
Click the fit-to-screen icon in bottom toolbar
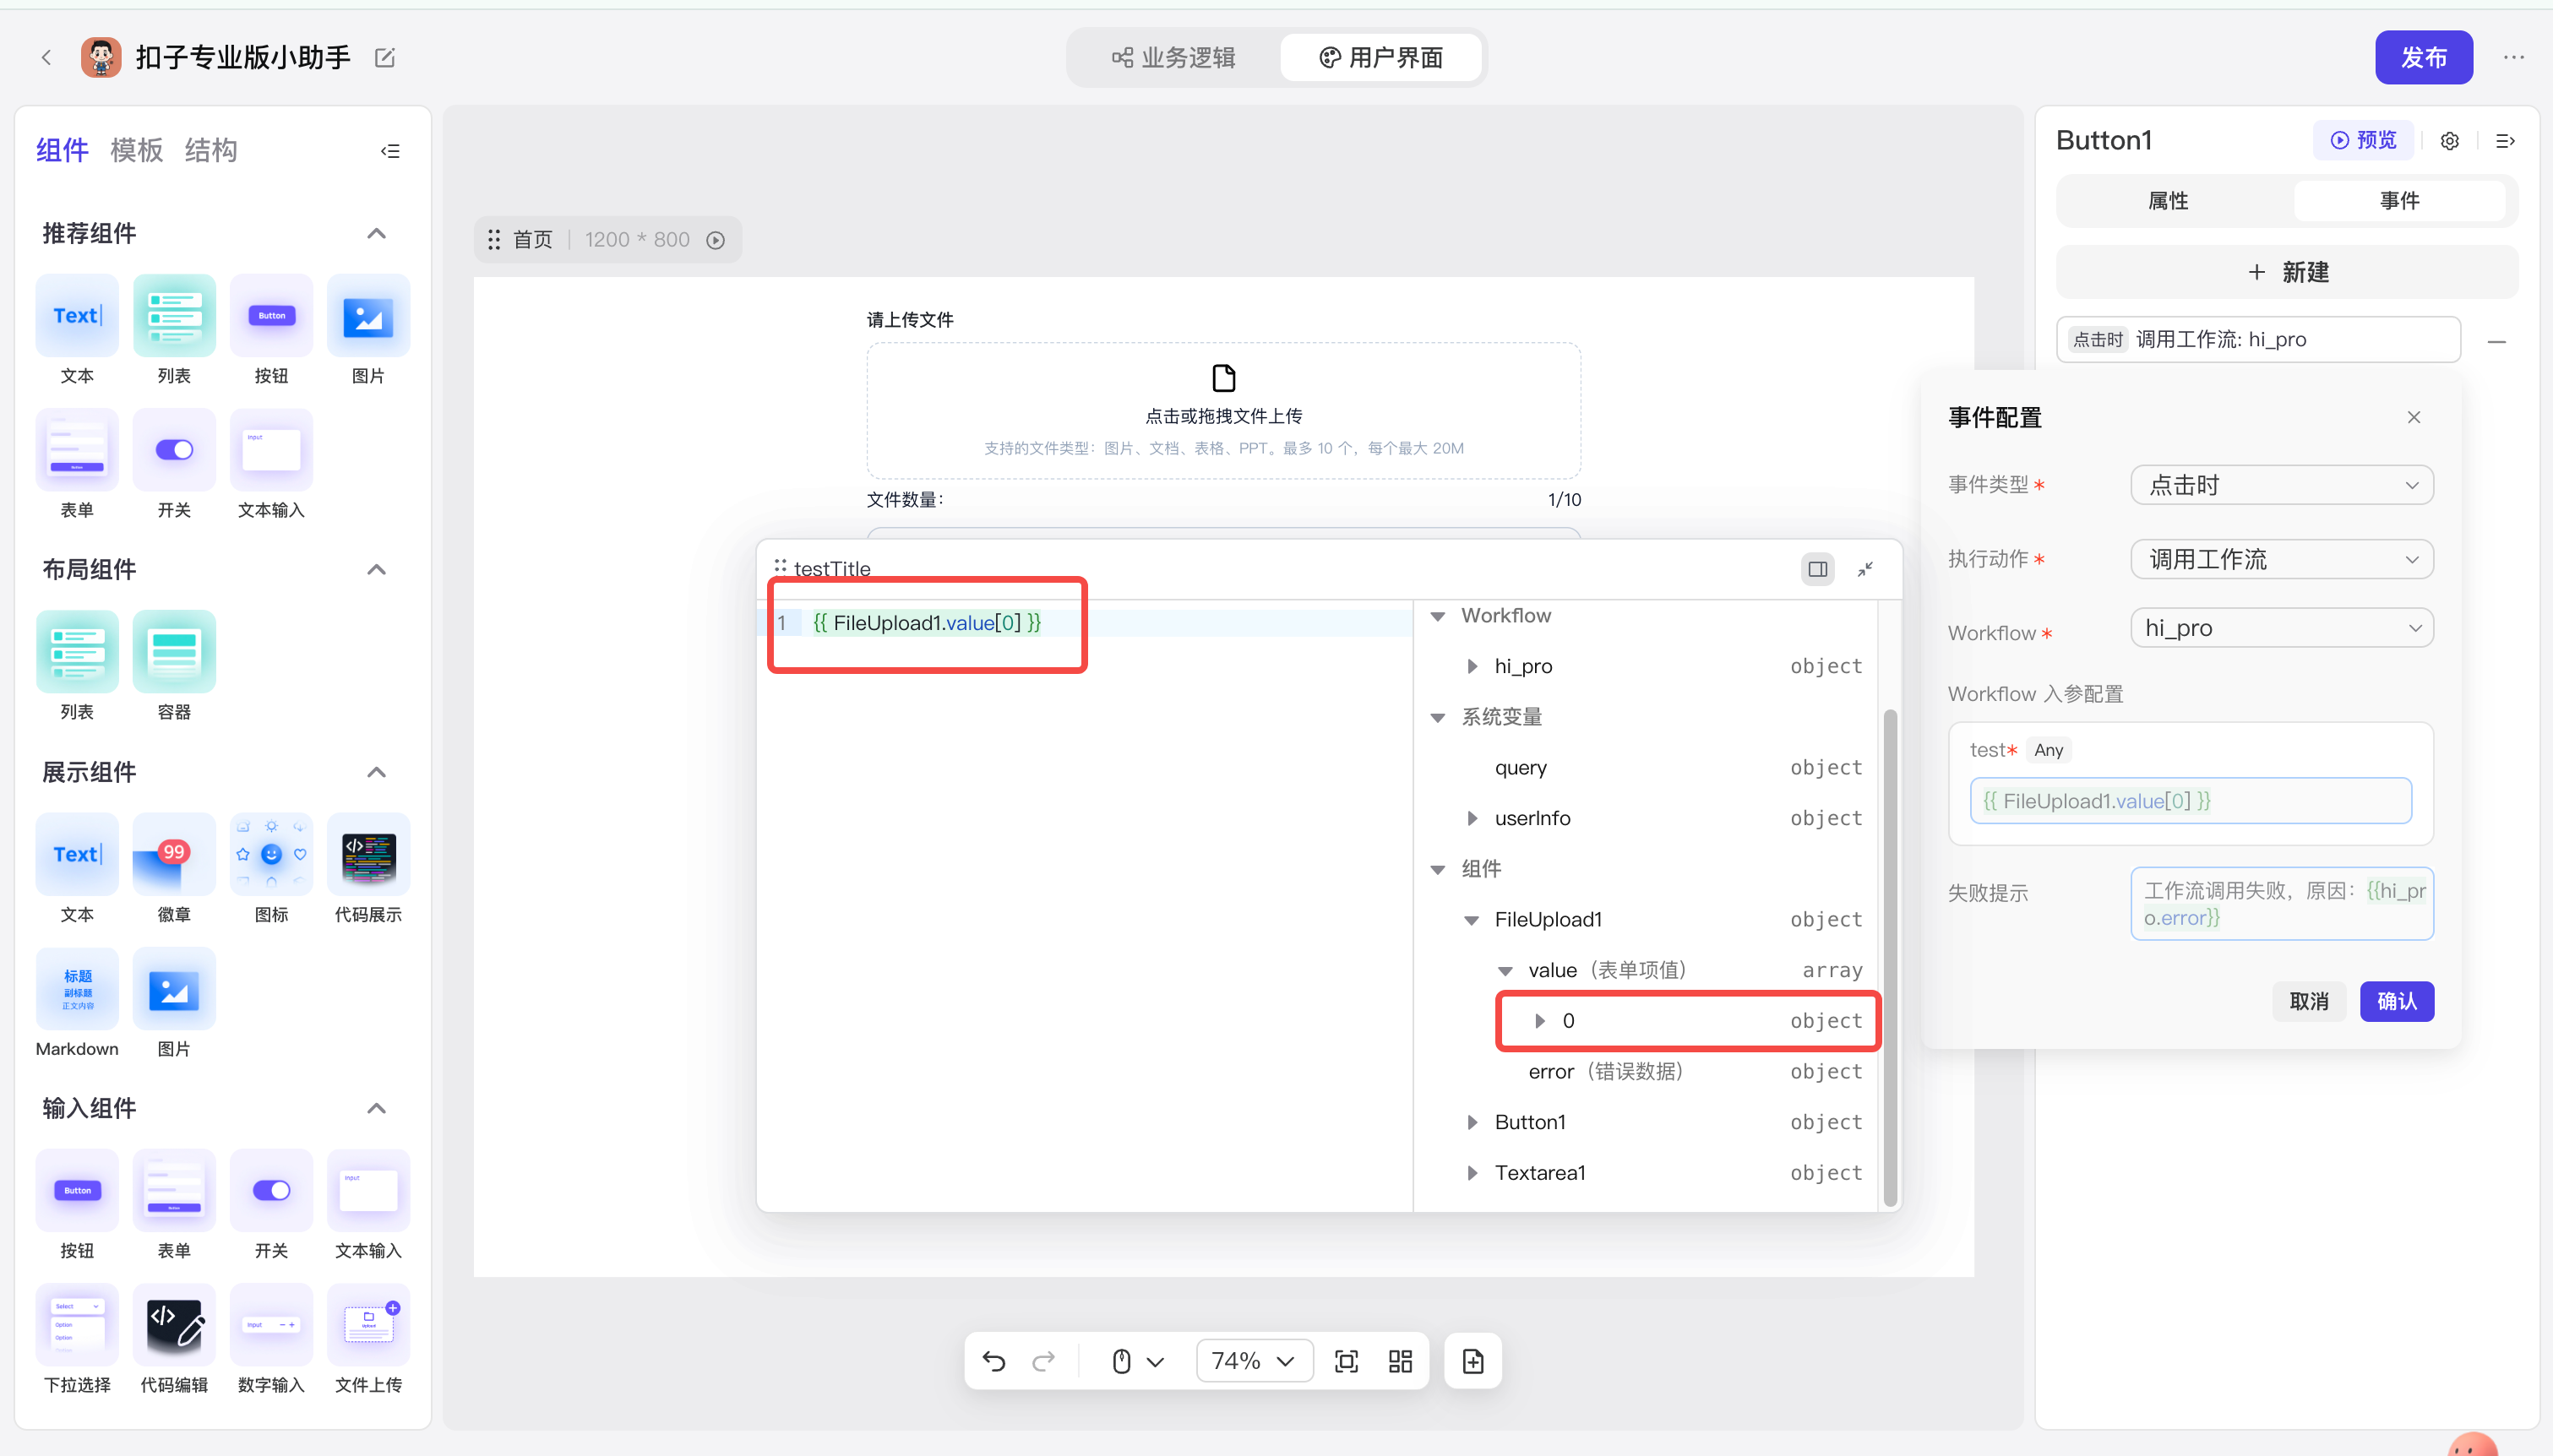click(x=1346, y=1361)
